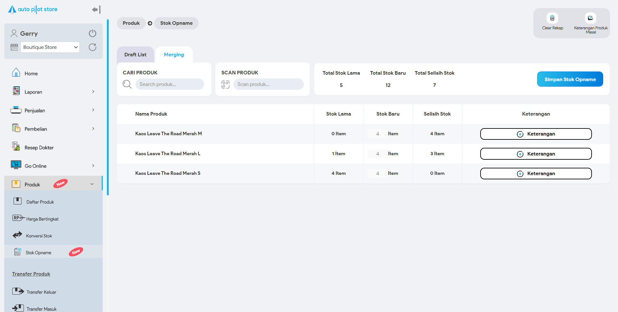
Task: Click the Transfer Produk link
Action: point(31,274)
